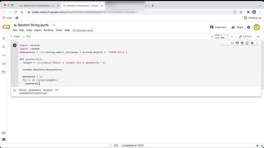This screenshot has height=148, width=264.
Task: Click the RAM usage bar
Action: (x=225, y=35)
